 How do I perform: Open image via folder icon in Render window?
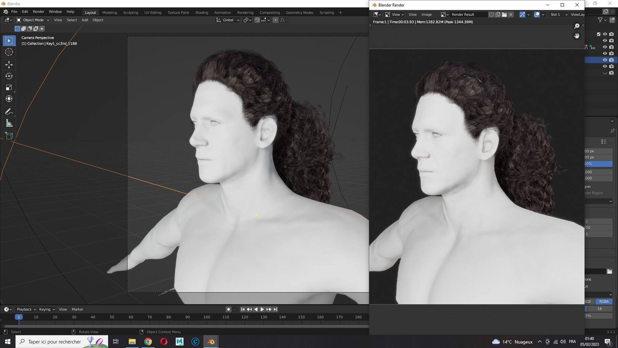point(504,14)
